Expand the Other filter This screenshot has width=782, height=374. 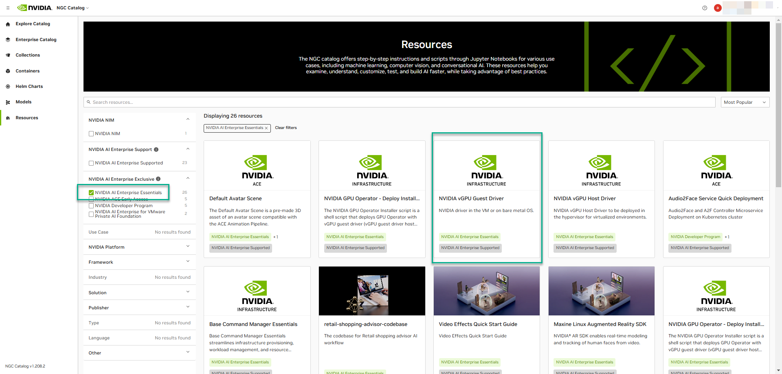click(x=188, y=352)
